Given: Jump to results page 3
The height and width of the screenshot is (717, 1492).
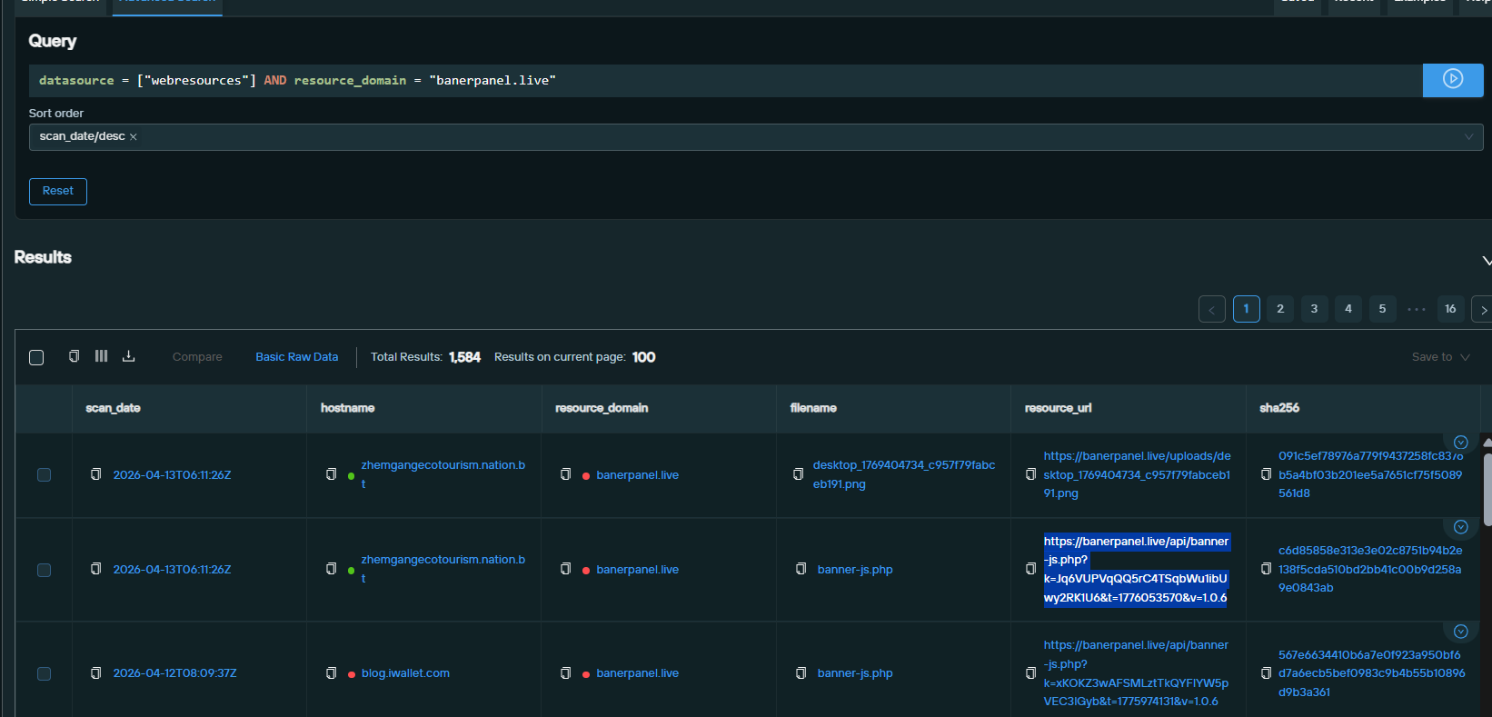Looking at the screenshot, I should point(1314,309).
